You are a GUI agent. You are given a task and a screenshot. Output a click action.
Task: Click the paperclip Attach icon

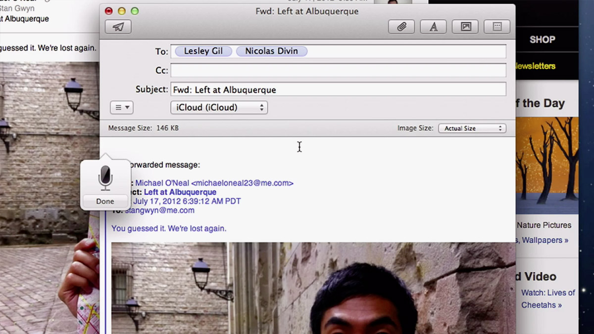click(401, 27)
